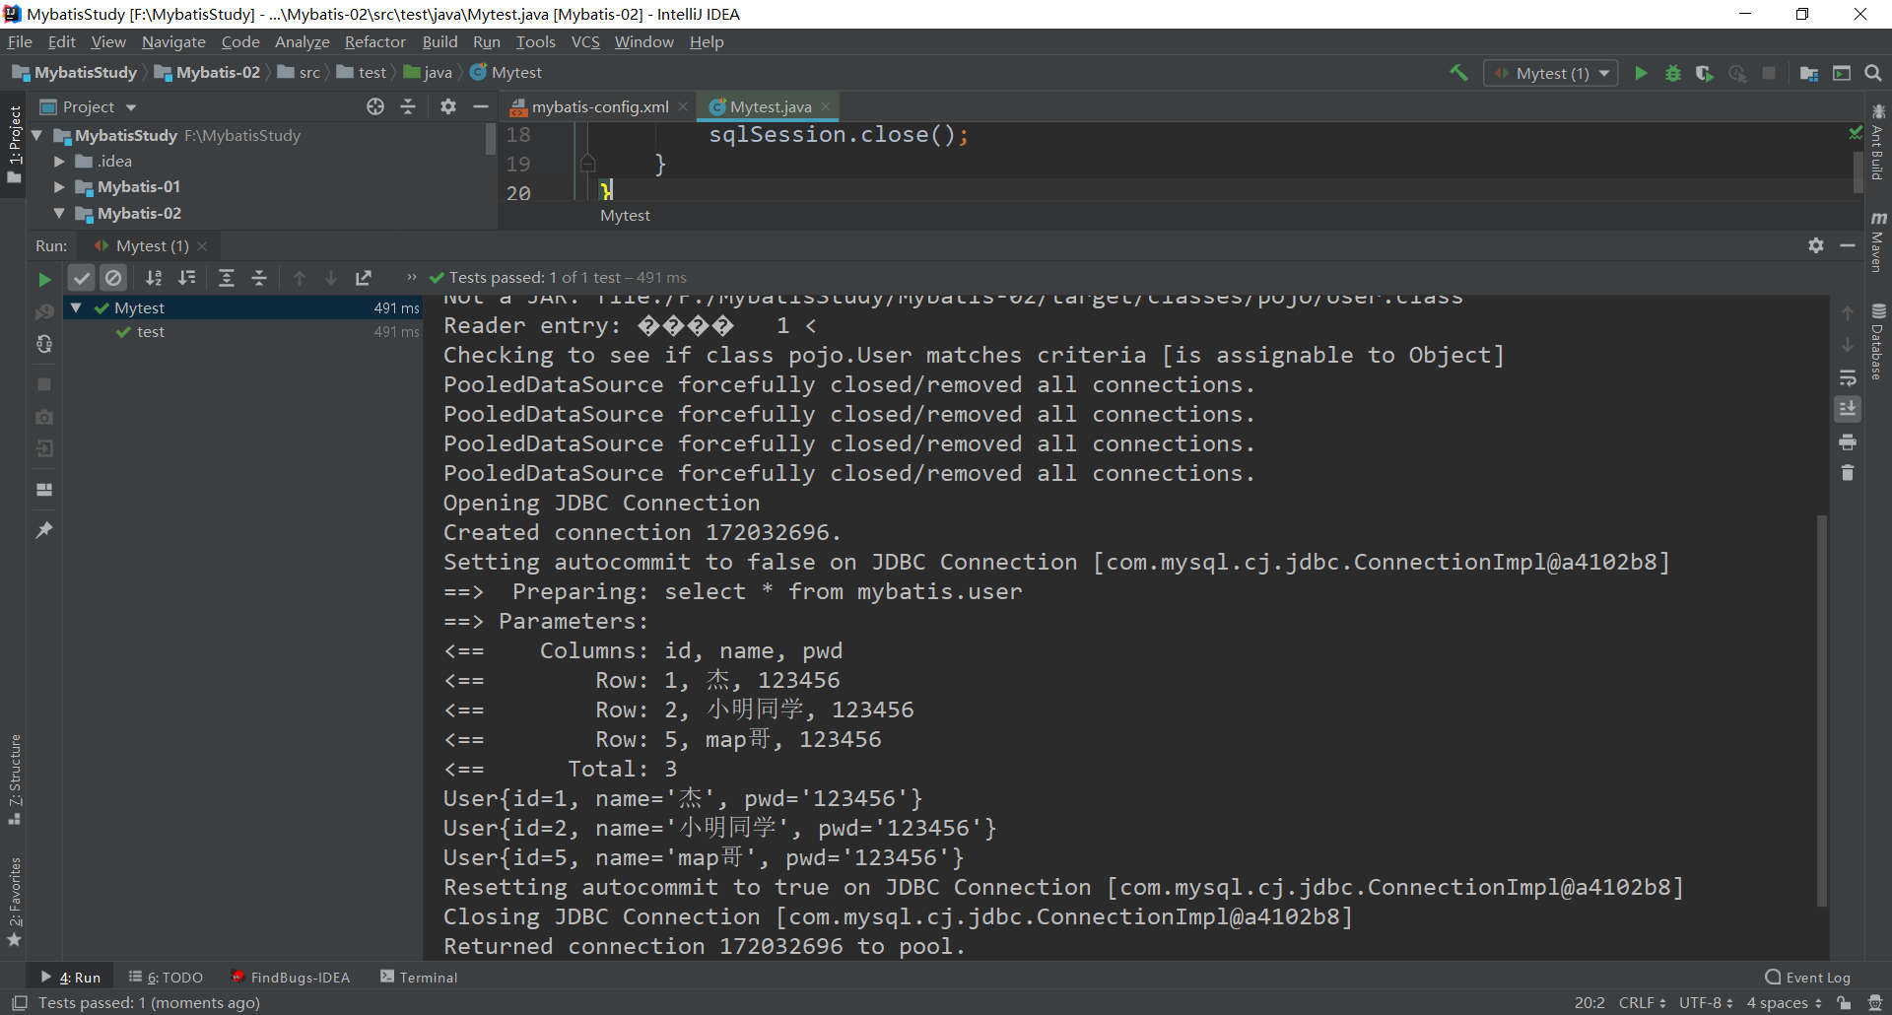The image size is (1892, 1015).
Task: Select the 'test' result row in test tree
Action: tap(244, 332)
